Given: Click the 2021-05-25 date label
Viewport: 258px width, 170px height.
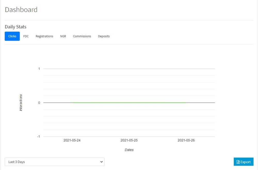Looking at the screenshot, I should click(x=129, y=140).
